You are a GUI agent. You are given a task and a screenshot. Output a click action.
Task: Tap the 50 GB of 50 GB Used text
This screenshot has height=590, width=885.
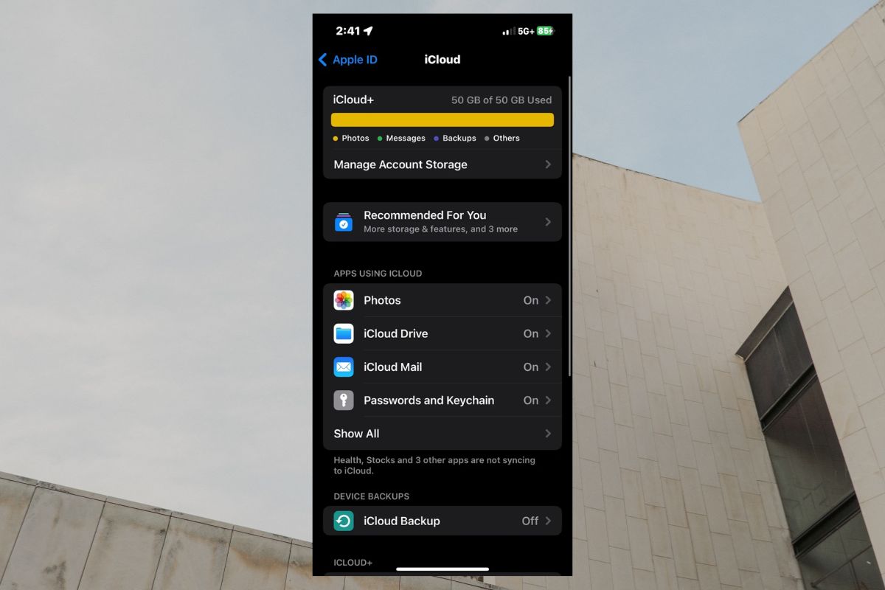(x=502, y=100)
